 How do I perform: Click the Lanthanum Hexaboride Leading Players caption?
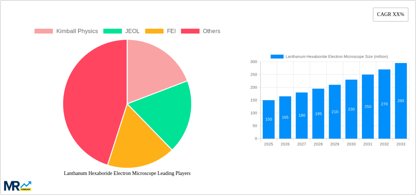tap(127, 173)
